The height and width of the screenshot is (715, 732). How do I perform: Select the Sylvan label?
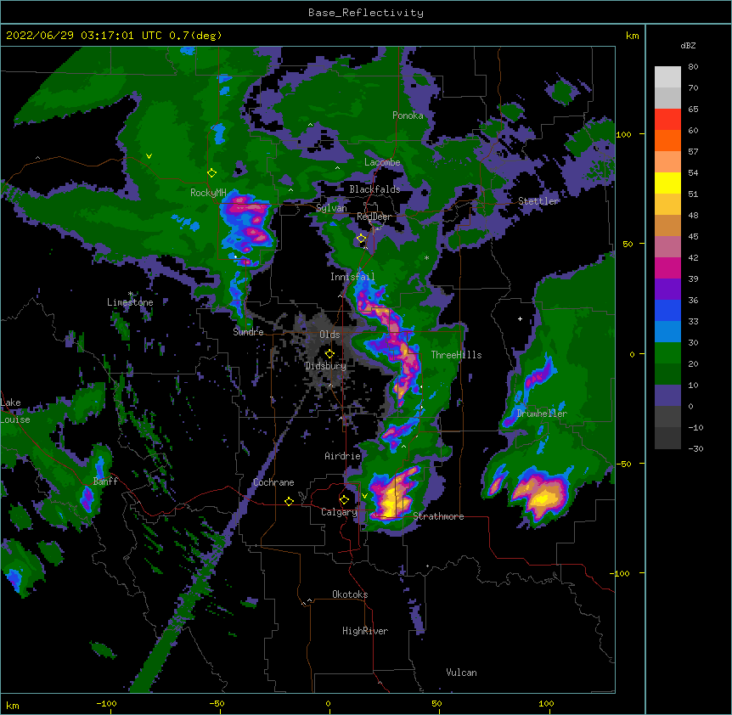point(331,208)
